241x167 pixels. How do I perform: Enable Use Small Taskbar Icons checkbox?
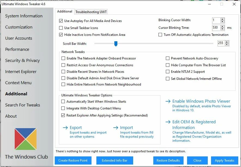point(61,28)
